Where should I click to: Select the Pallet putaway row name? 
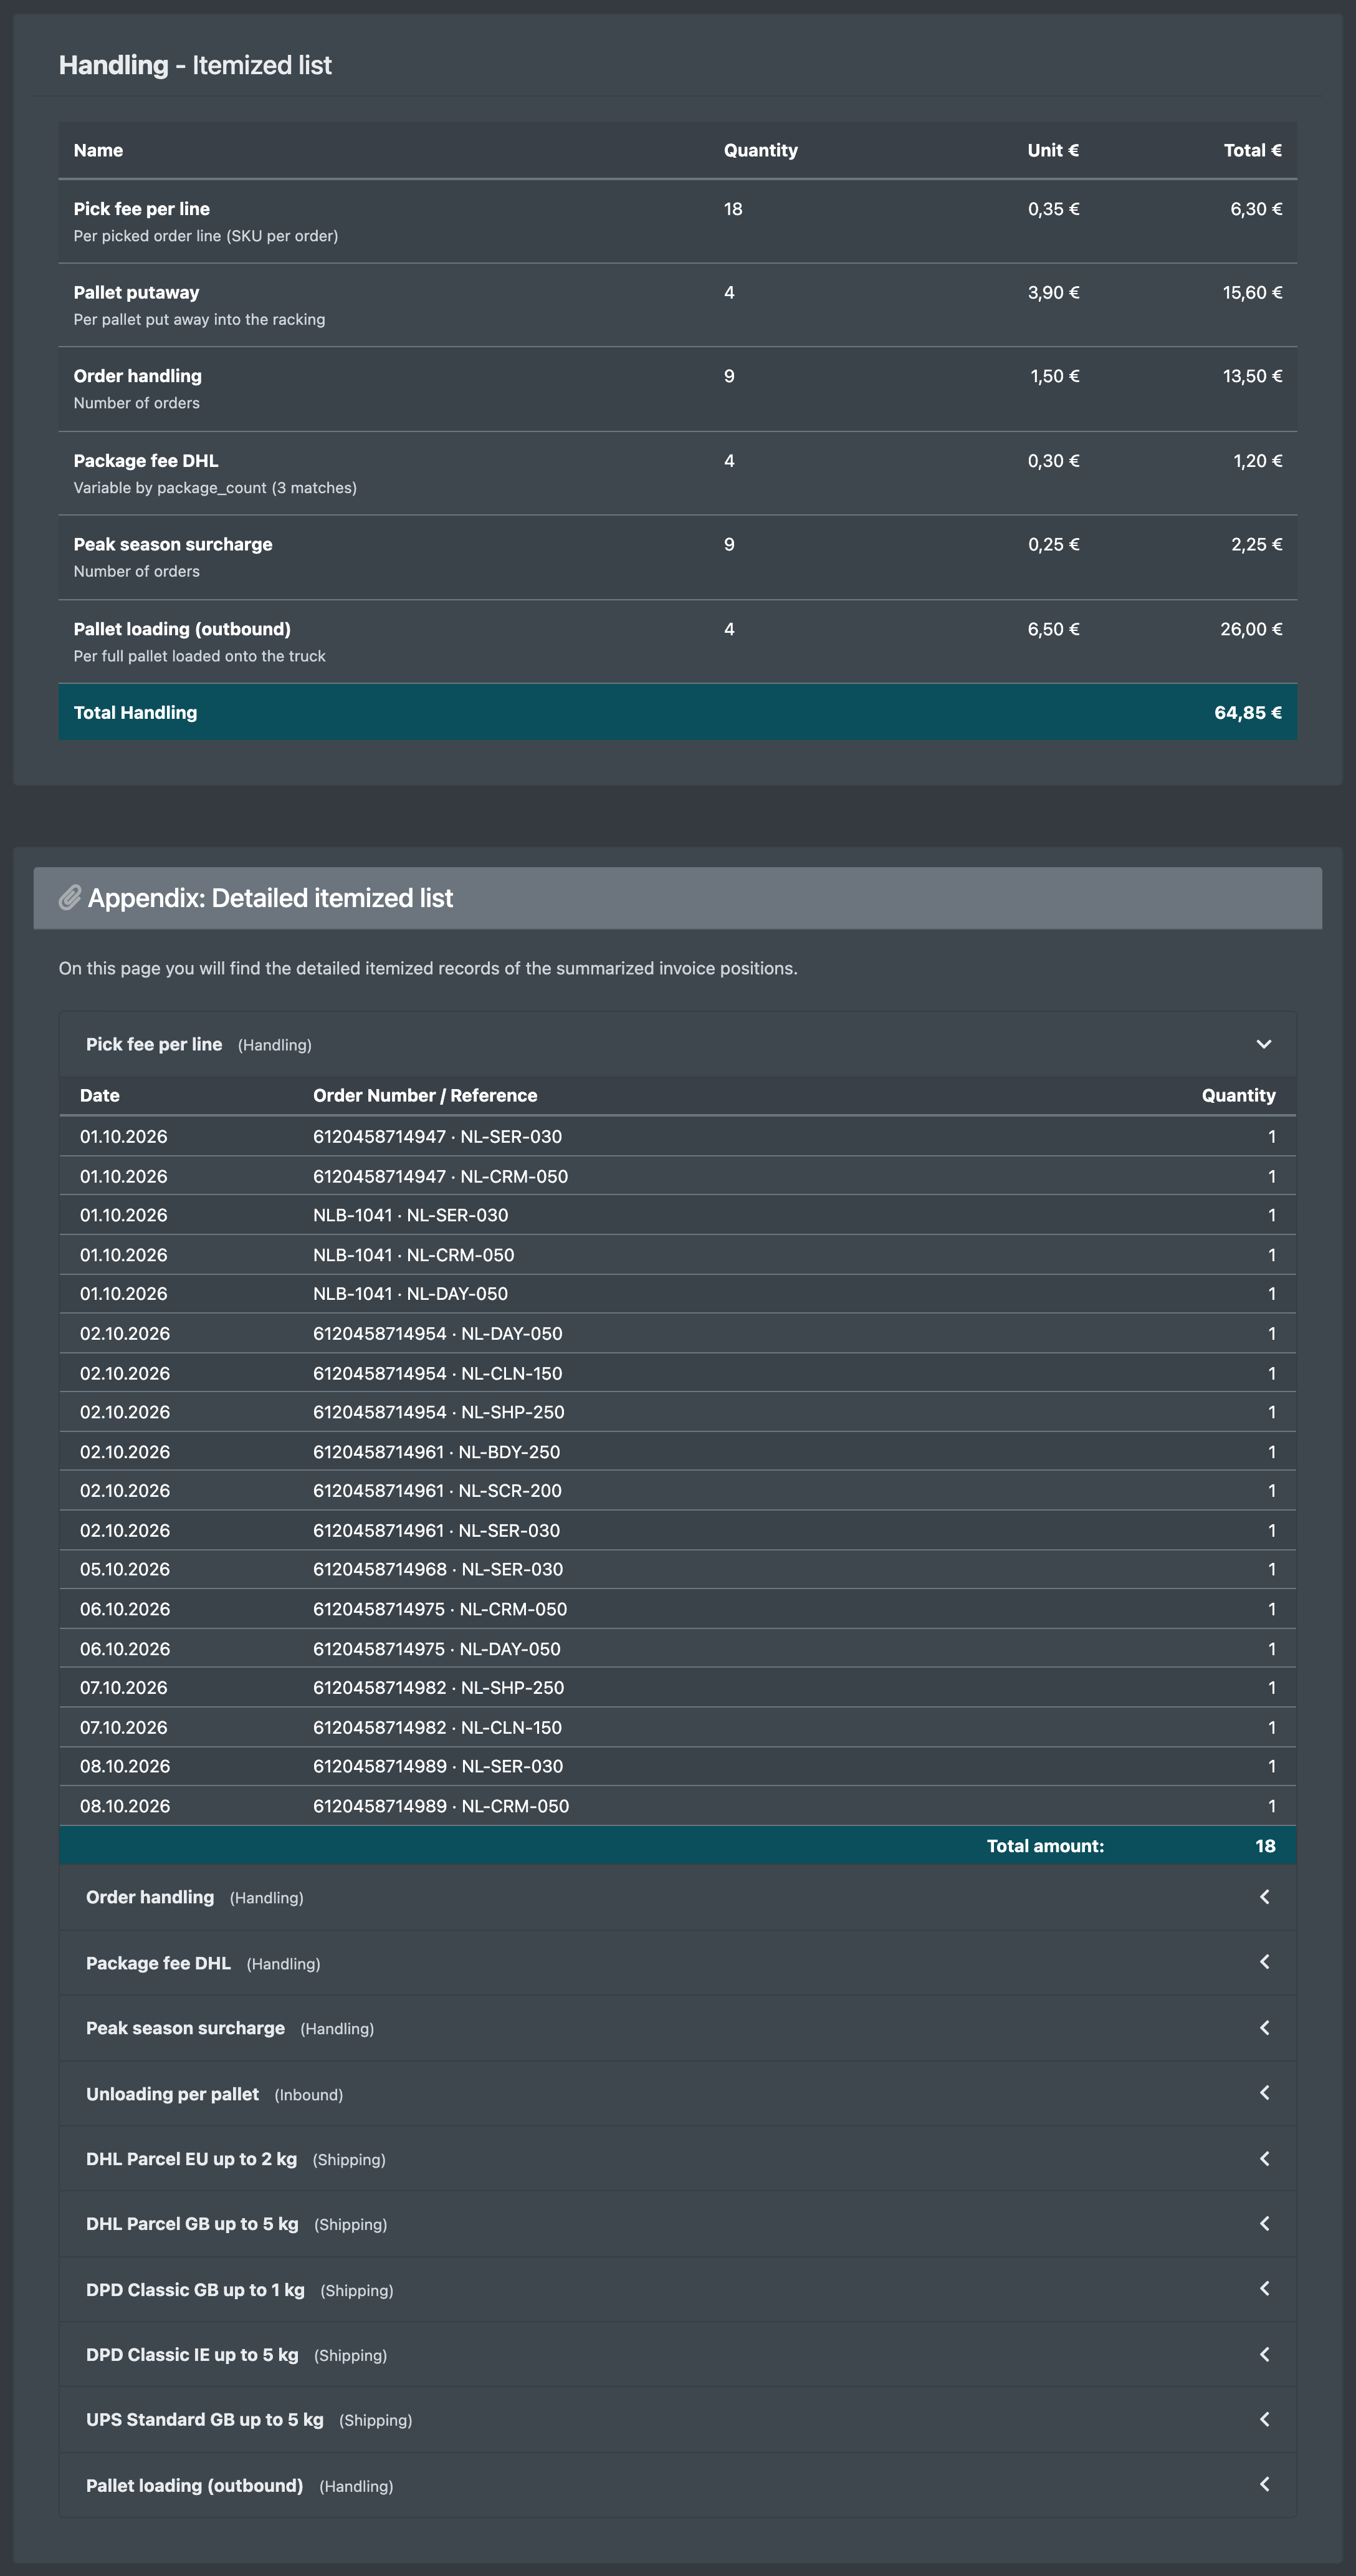(x=136, y=293)
